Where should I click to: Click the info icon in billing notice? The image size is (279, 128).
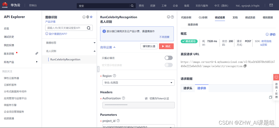click(x=104, y=31)
